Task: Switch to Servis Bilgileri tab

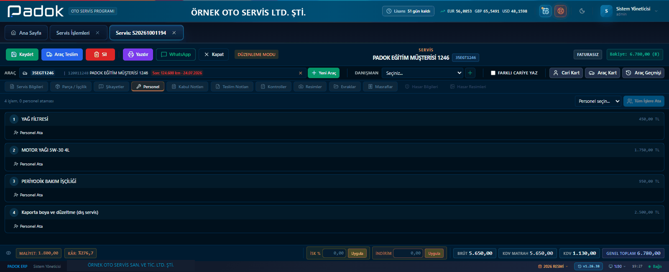Action: [27, 86]
